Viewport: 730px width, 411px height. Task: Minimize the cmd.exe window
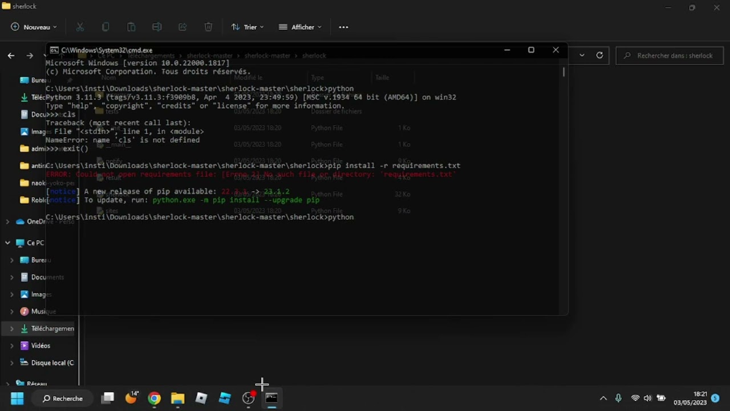coord(506,50)
